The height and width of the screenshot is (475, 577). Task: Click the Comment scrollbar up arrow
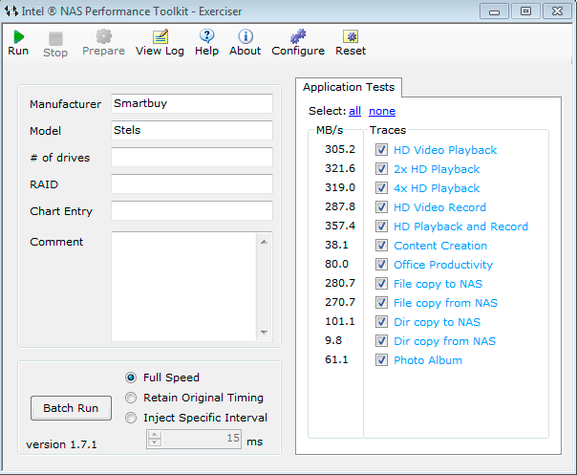pos(264,242)
